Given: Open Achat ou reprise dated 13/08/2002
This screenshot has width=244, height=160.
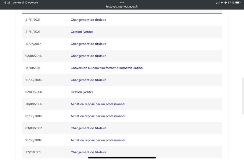Looking at the screenshot, I should tap(98, 140).
